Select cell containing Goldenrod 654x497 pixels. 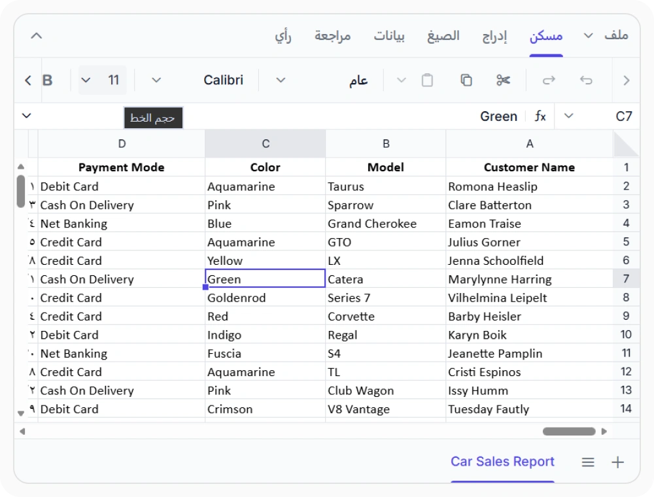click(x=266, y=298)
